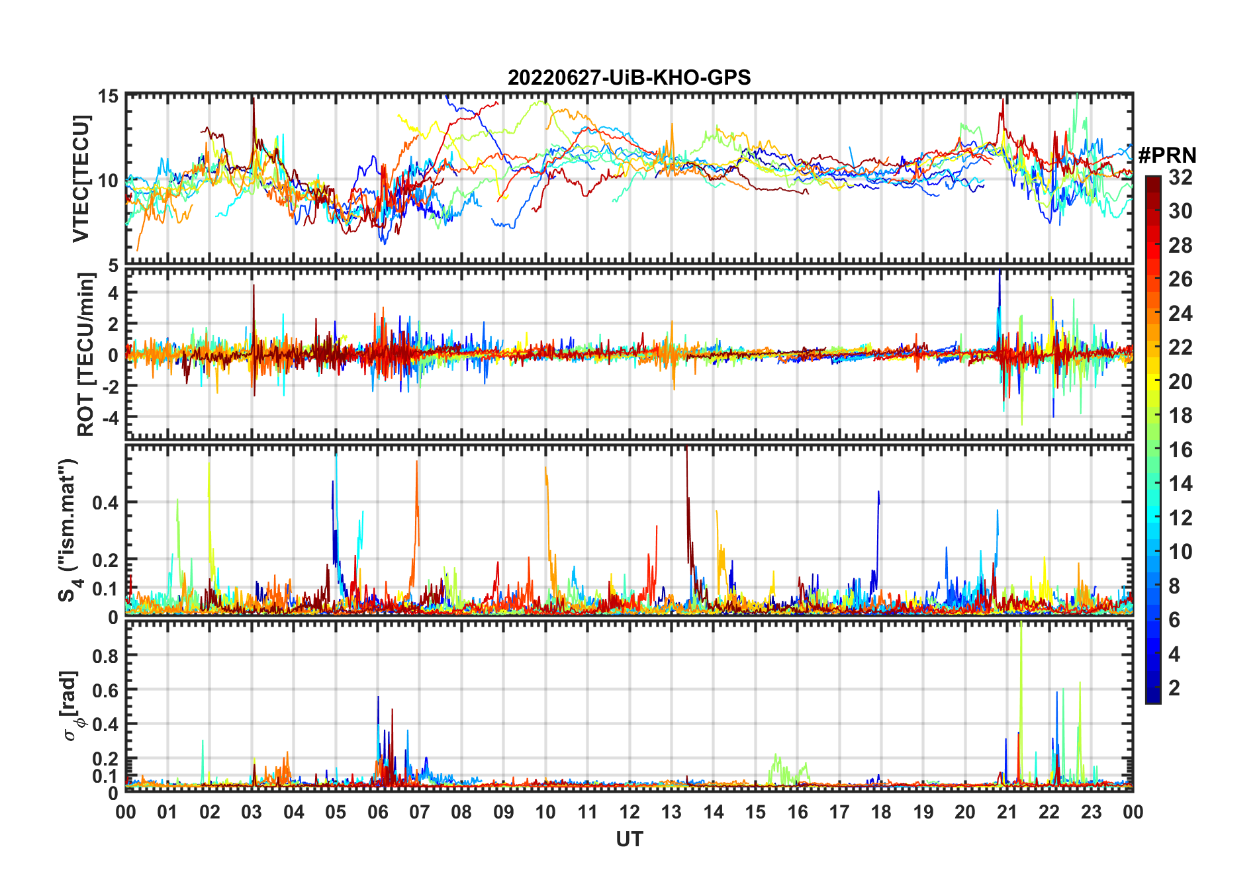Click the UT axis hour label 05
The height and width of the screenshot is (880, 1259).
pos(336,812)
